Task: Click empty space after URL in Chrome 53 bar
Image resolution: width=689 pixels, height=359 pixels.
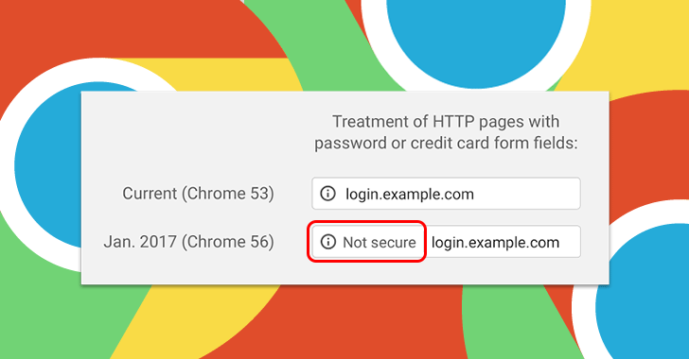Action: pyautogui.click(x=527, y=194)
